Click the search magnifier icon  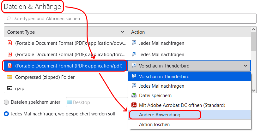point(9,18)
